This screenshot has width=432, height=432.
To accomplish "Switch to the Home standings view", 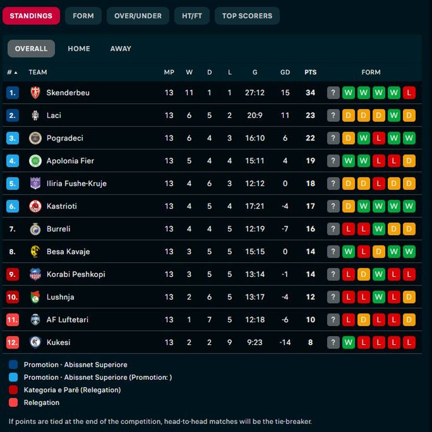I will coord(79,48).
